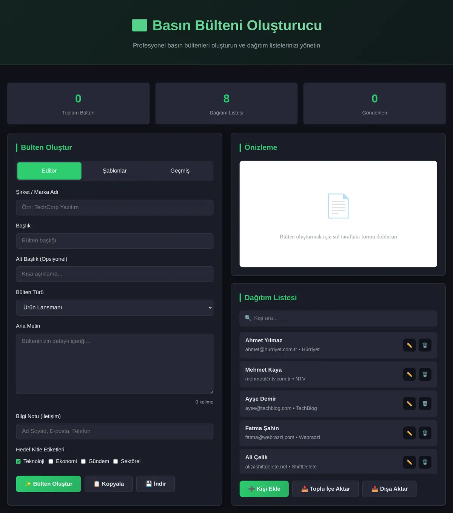Screen dimensions: 453x513
Task: Click the text ali@shiftdelete.net • ShiftDelete
Action: (x=281, y=467)
